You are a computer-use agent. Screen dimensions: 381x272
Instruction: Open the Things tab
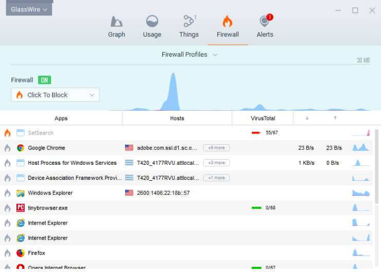[x=189, y=26]
